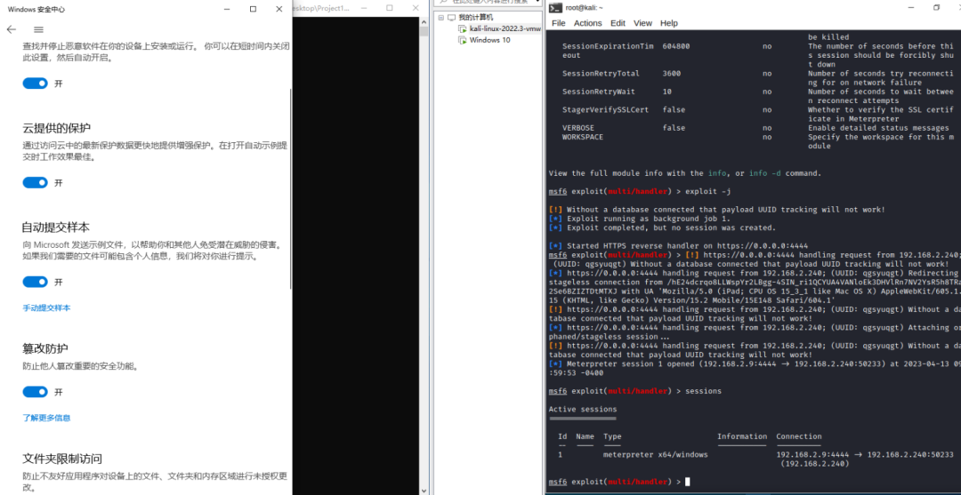The height and width of the screenshot is (495, 961).
Task: Open the Help menu in terminal
Action: click(x=668, y=23)
